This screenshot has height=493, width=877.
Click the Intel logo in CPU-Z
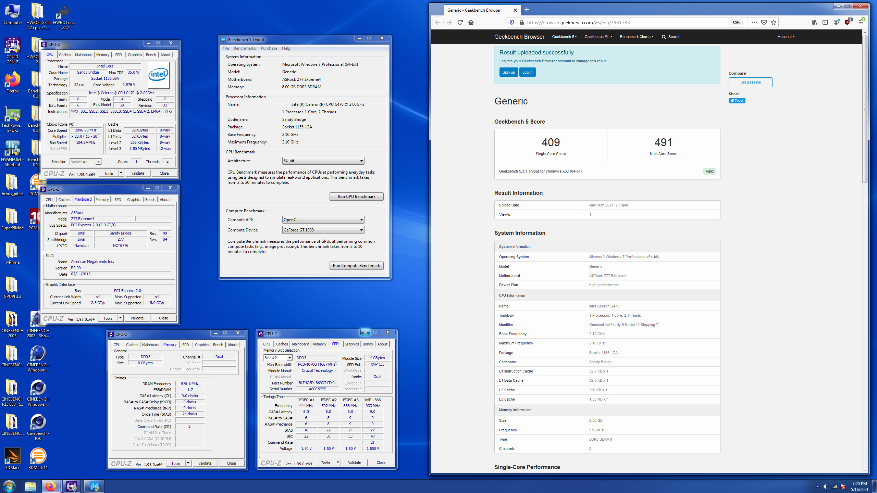click(158, 75)
